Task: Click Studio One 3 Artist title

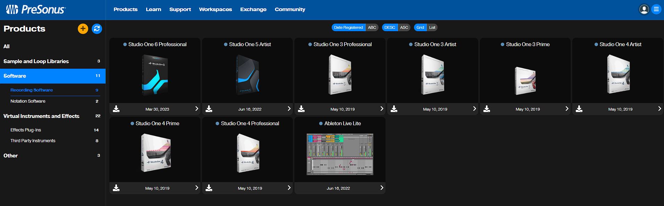Action: (x=435, y=44)
